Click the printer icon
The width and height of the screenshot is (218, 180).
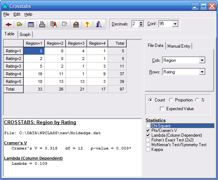point(42,24)
